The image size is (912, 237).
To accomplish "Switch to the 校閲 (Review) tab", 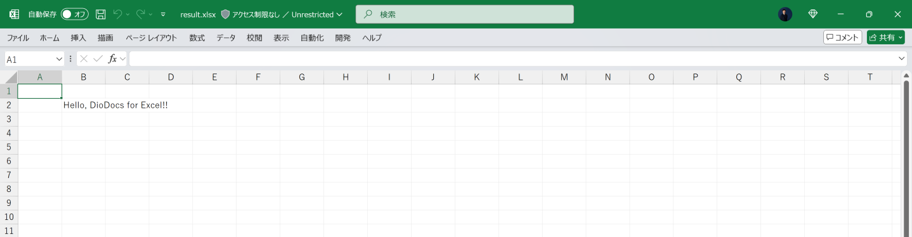I will (254, 37).
